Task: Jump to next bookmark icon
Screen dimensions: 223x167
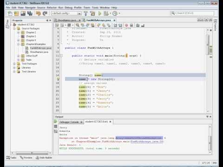Action: (x=104, y=25)
